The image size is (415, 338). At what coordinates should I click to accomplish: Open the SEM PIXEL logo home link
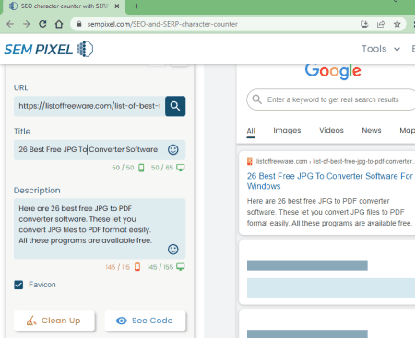(48, 49)
